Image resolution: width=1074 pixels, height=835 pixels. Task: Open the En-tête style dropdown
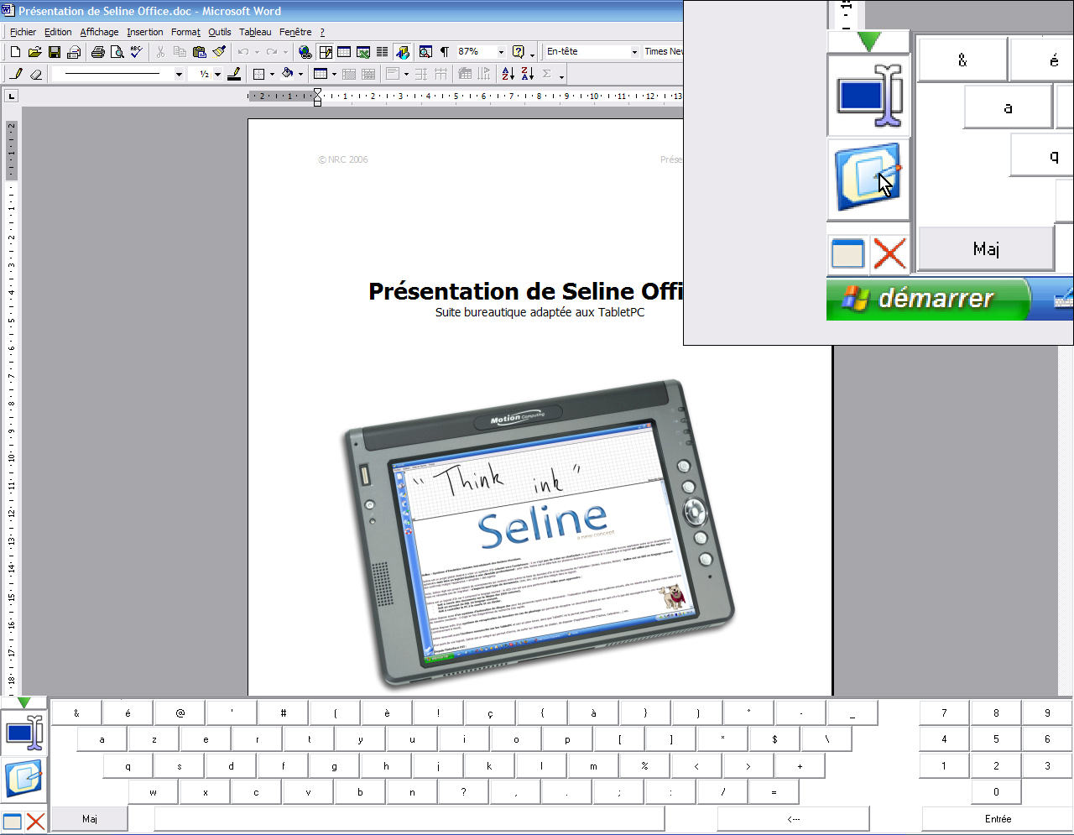[x=634, y=52]
